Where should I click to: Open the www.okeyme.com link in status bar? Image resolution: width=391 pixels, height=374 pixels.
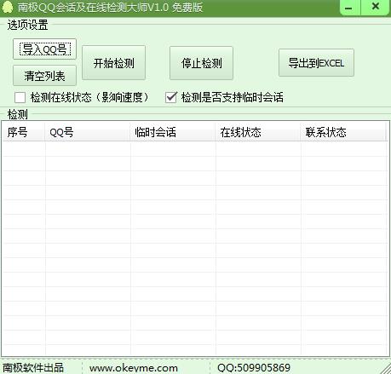[x=134, y=368]
